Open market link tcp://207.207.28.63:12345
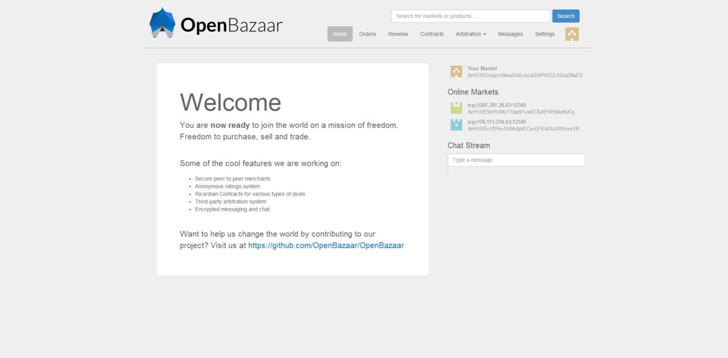728x358 pixels. coord(497,105)
